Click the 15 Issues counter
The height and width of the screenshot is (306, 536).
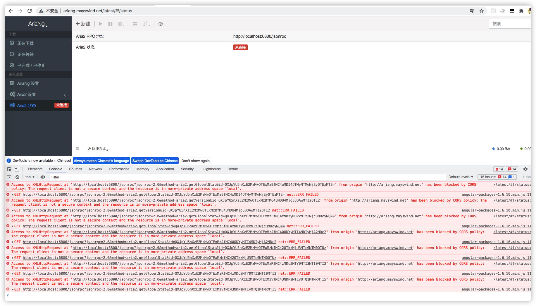click(x=497, y=177)
